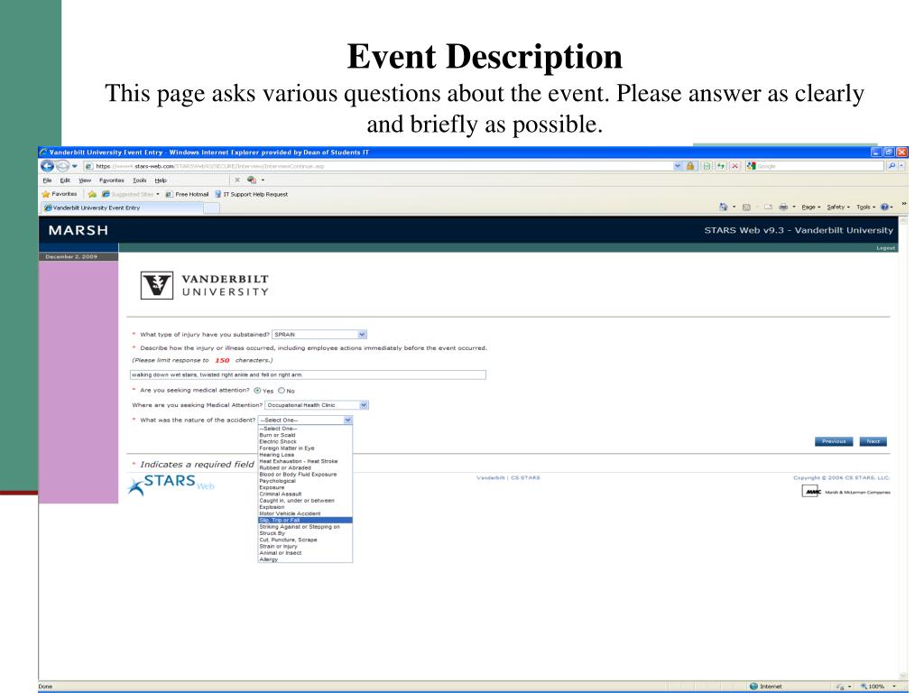Choose Electric Shock option
The height and width of the screenshot is (693, 924).
click(305, 441)
